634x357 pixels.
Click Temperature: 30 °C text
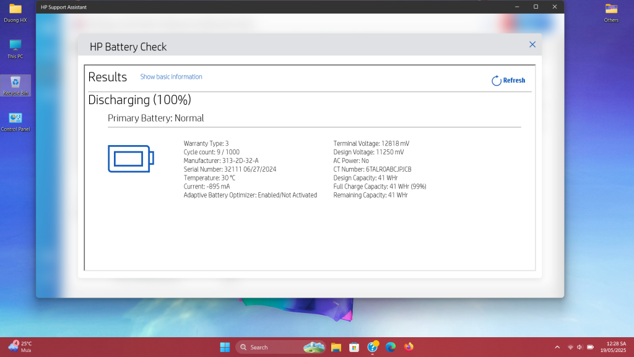[209, 178]
